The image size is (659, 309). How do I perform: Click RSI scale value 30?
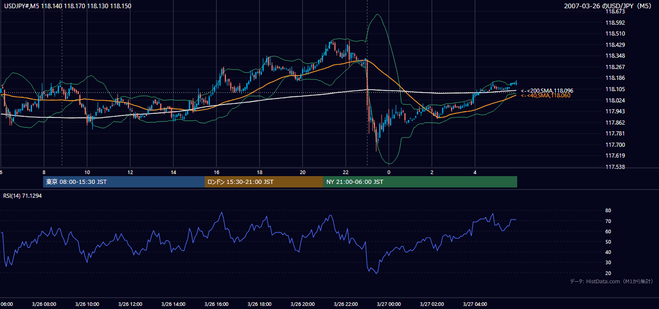click(608, 263)
